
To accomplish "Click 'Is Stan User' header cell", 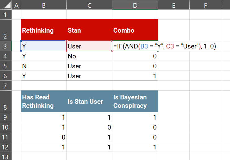I will 89,101.
